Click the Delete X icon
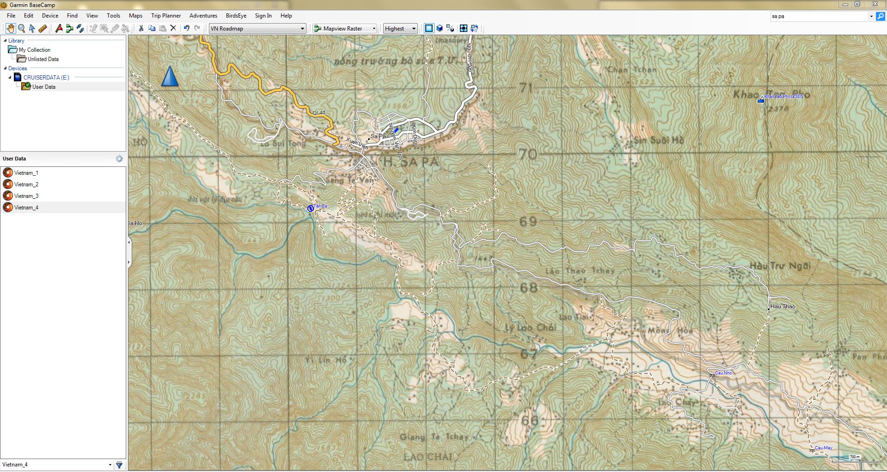The image size is (887, 472). coord(173,28)
